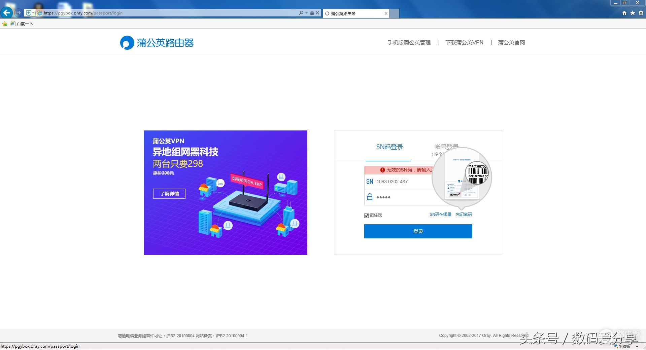This screenshot has width=646, height=350.
Task: Expand the compatibility shield dropdown arrow
Action: click(33, 13)
